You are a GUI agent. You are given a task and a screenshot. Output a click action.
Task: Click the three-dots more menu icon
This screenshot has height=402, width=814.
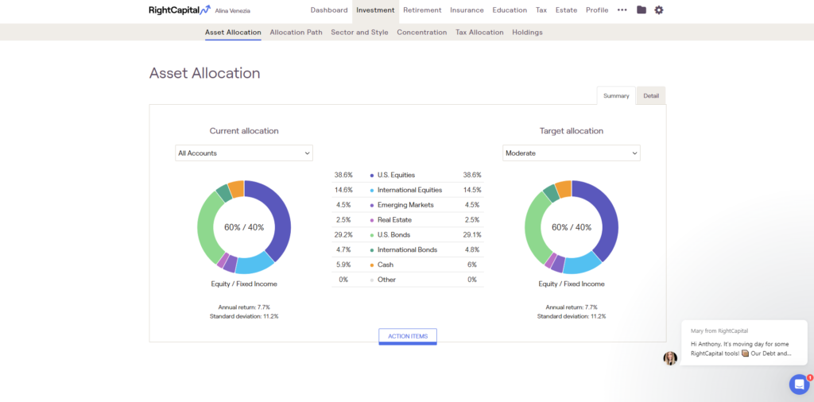tap(622, 10)
